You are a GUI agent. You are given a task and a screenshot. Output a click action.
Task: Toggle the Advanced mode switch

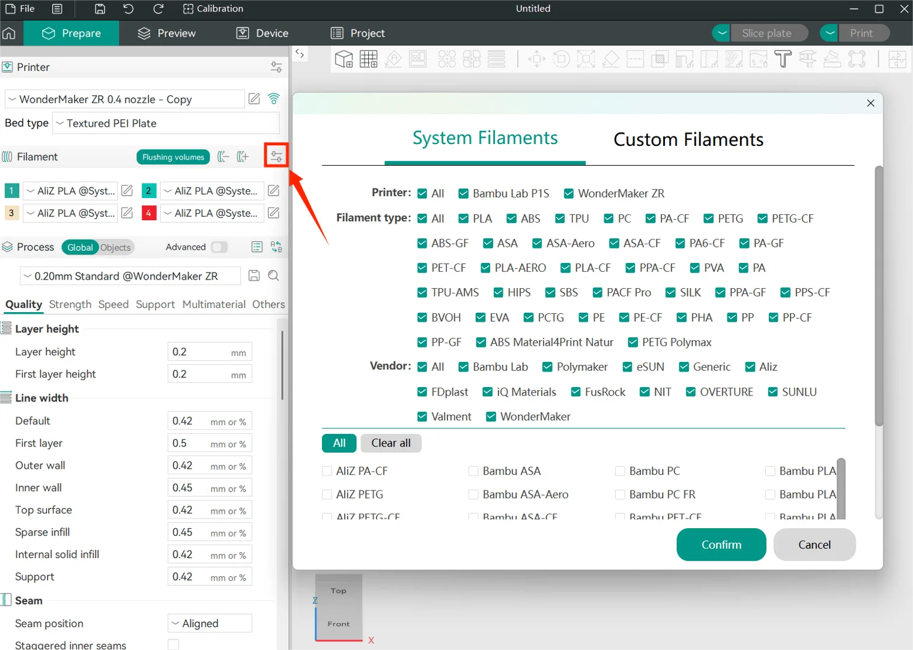219,247
